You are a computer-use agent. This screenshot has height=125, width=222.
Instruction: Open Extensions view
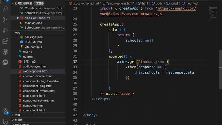[5, 41]
